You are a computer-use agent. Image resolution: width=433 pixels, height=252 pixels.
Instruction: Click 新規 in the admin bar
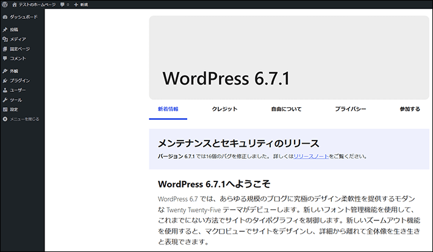84,5
